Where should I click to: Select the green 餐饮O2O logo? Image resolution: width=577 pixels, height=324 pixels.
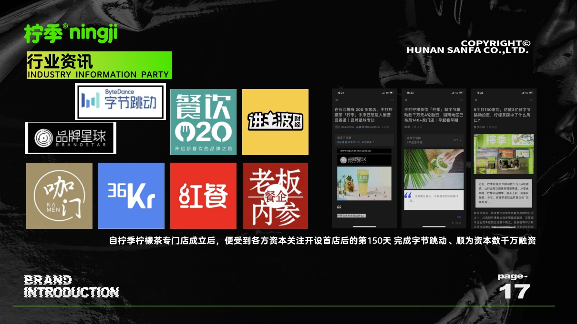(203, 122)
